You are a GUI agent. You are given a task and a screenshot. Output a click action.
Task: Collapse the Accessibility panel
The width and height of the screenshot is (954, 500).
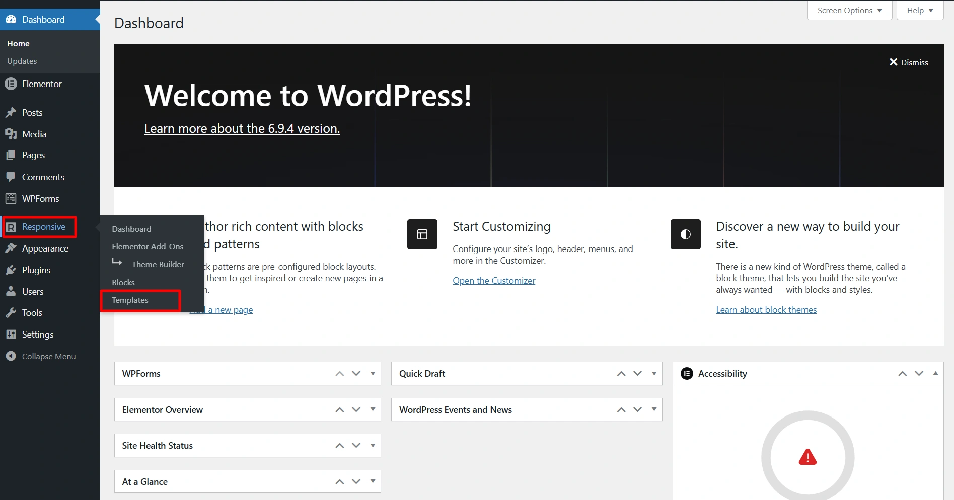935,374
